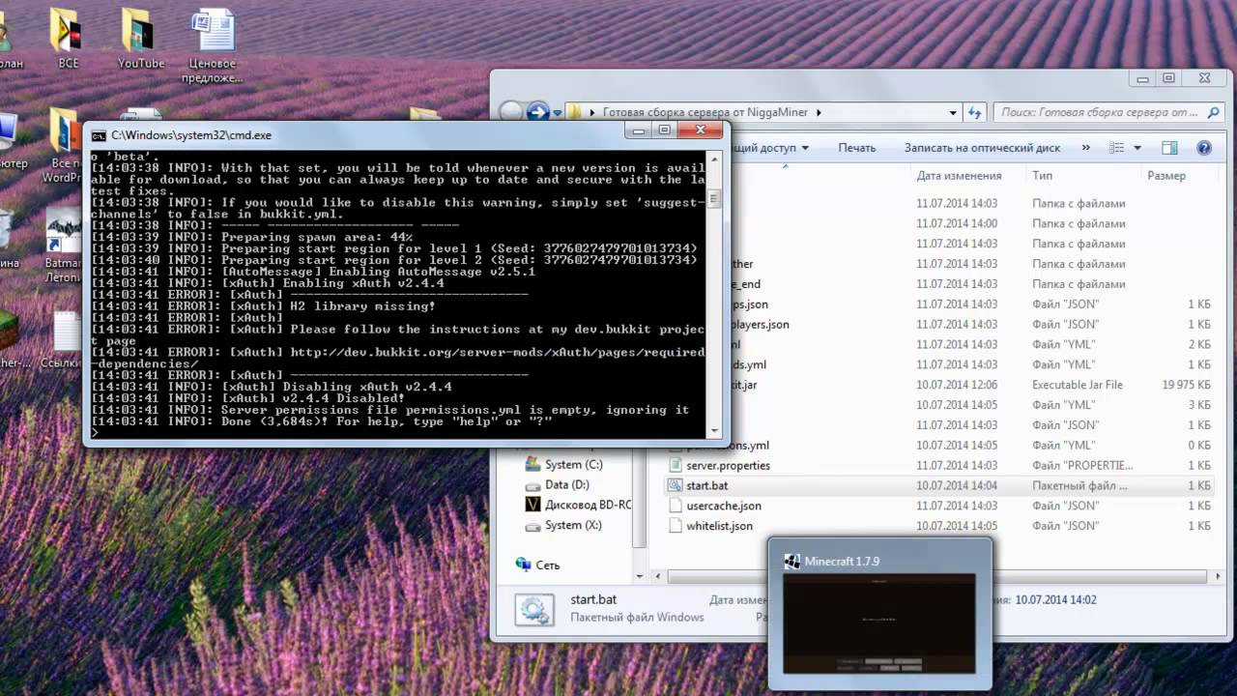Select the Ссылки text file on desktop
Viewport: 1237px width, 696px height.
pos(65,333)
